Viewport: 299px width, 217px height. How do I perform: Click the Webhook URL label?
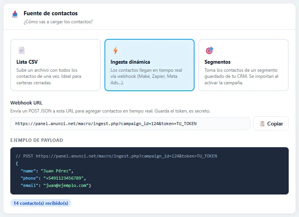tap(26, 103)
